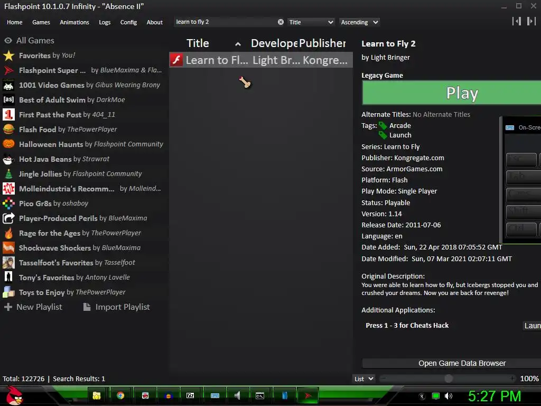Screen dimensions: 541x406
Task: Click the system tray volume icon
Action: tap(448, 396)
